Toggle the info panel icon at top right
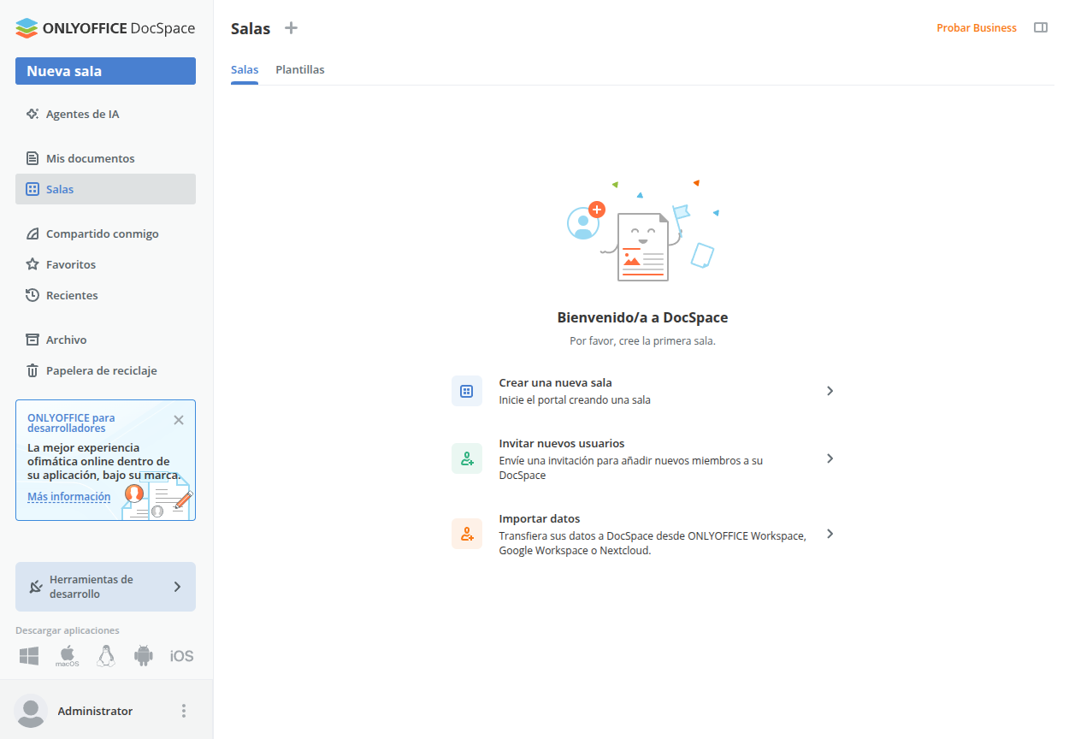The height and width of the screenshot is (739, 1069). (1040, 28)
